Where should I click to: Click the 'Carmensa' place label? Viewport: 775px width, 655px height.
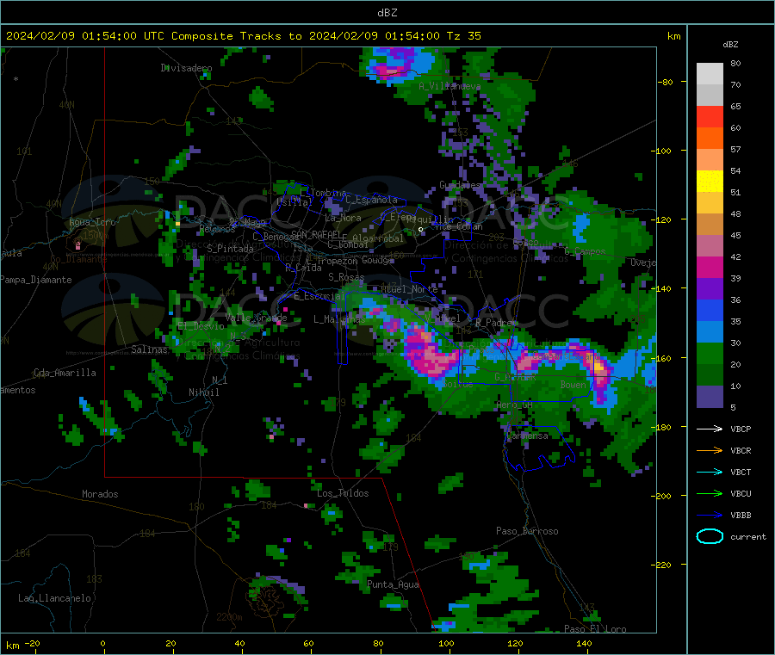[x=527, y=436]
